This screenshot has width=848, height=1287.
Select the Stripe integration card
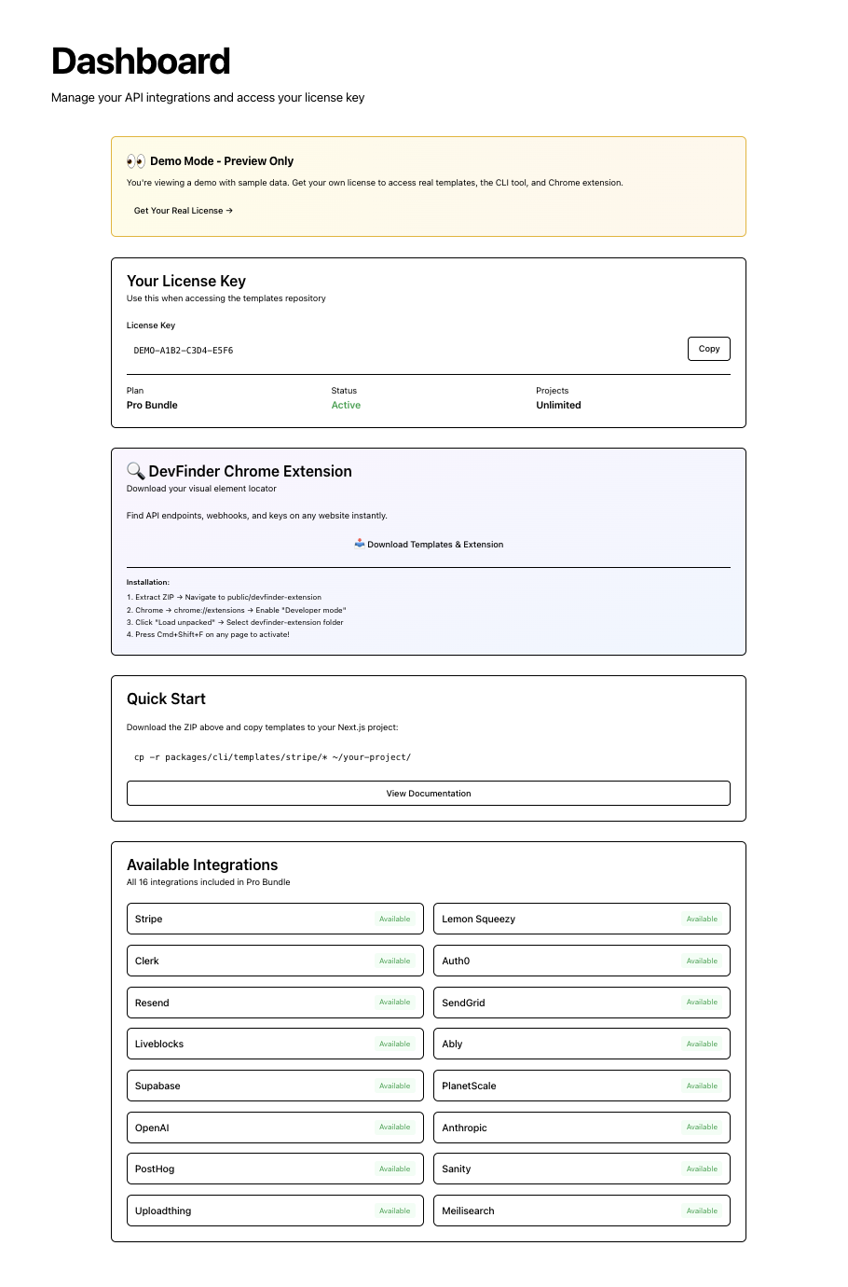[275, 919]
